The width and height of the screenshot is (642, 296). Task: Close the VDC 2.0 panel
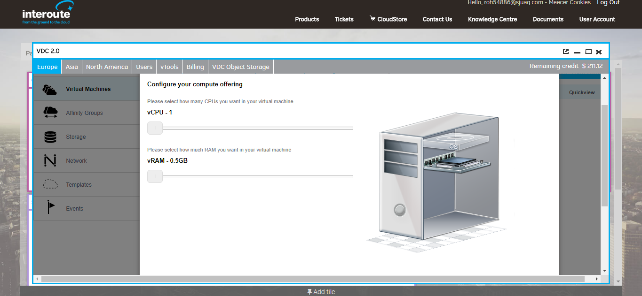point(599,52)
